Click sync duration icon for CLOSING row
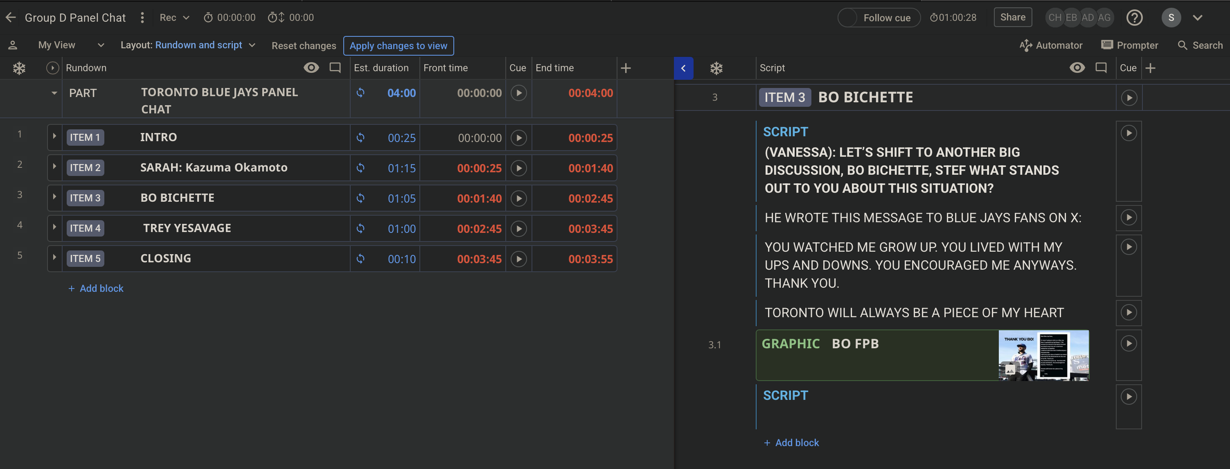1230x469 pixels. coord(361,259)
